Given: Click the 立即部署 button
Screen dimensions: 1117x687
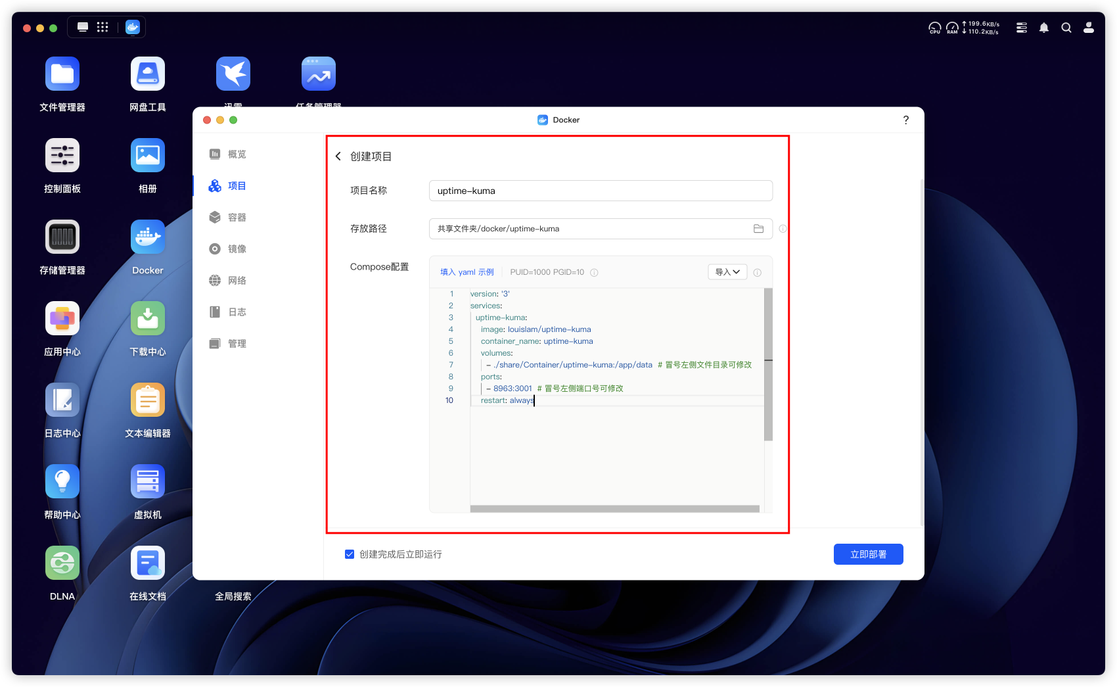Looking at the screenshot, I should (868, 554).
